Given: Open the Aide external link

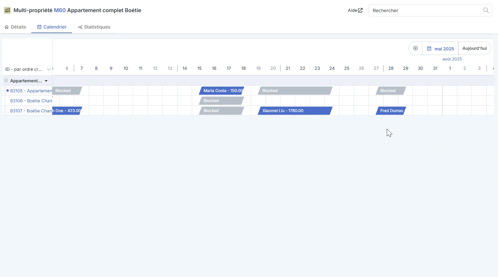Looking at the screenshot, I should click(x=355, y=10).
